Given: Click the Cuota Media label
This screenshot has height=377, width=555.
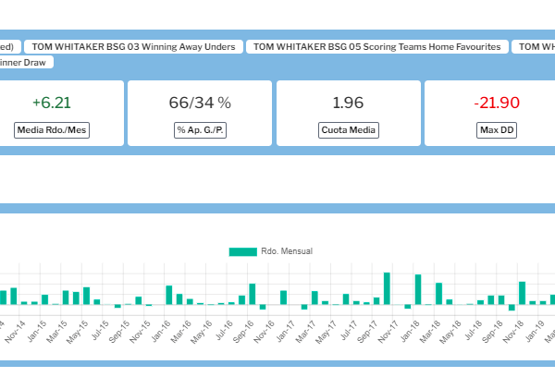Looking at the screenshot, I should click(349, 130).
